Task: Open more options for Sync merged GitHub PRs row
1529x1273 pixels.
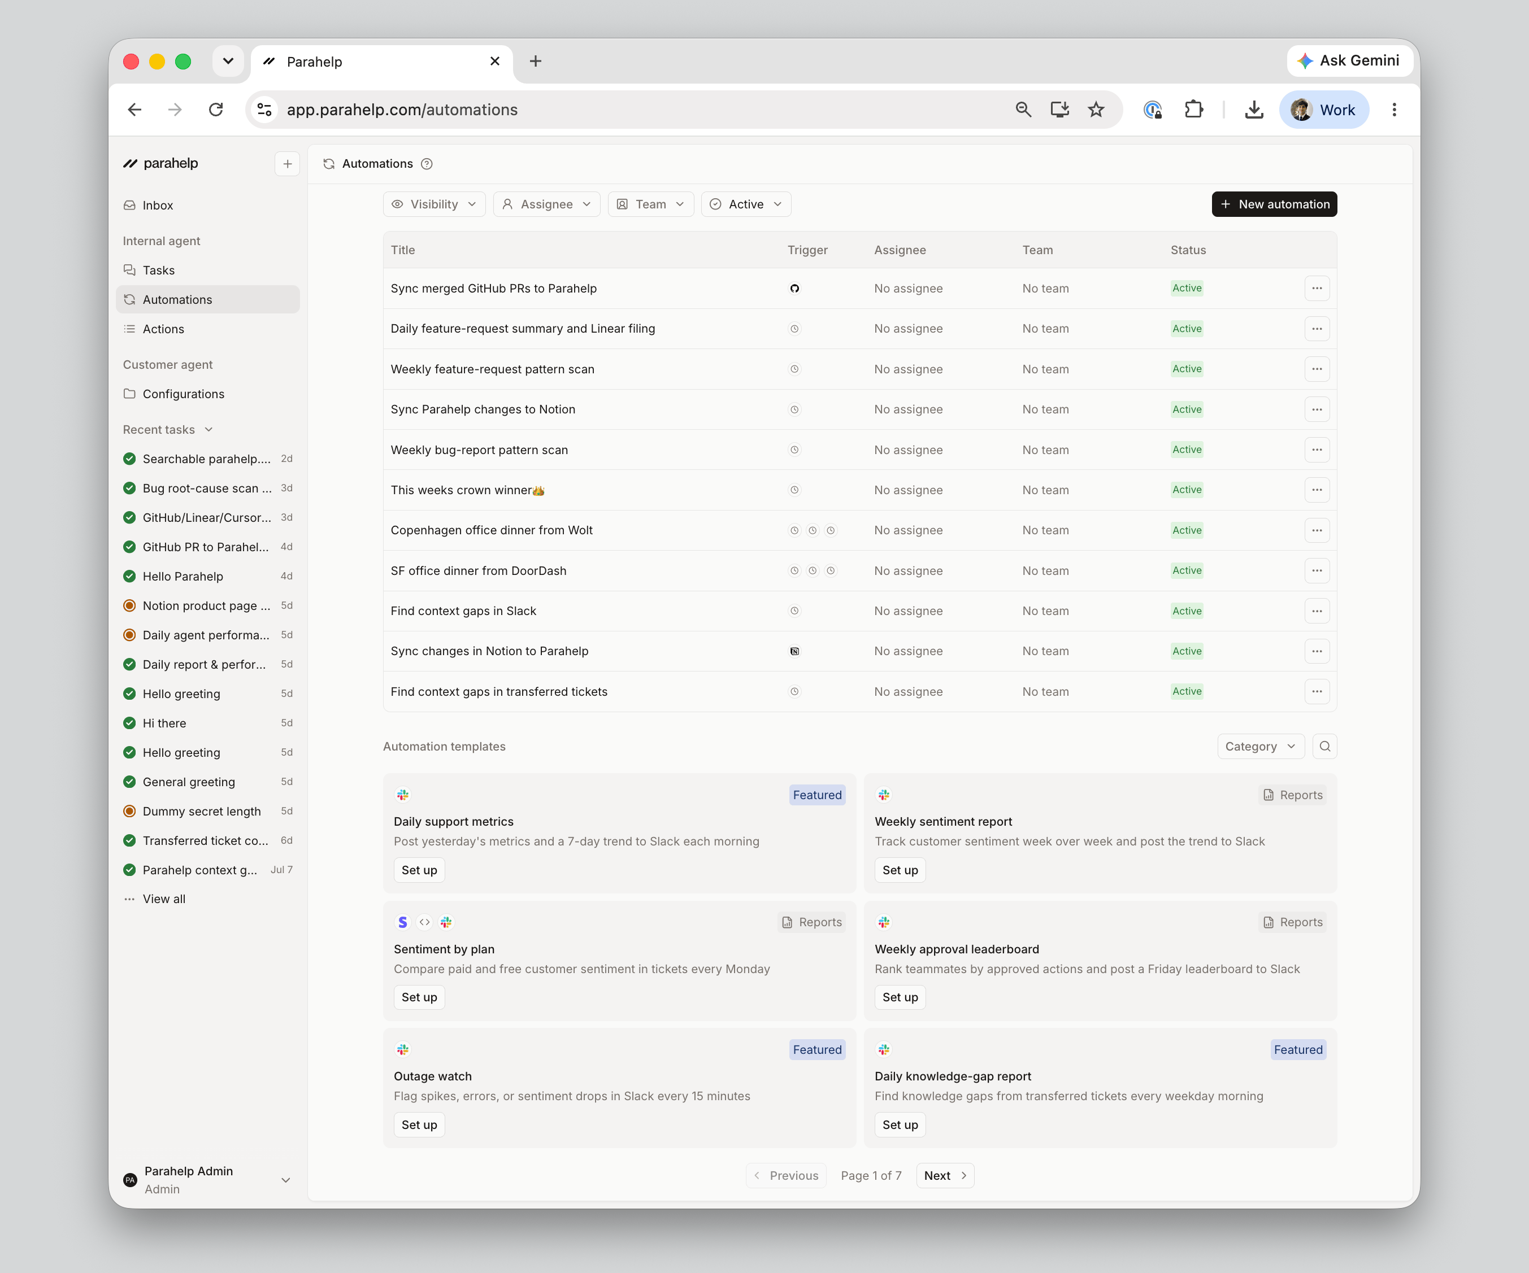Action: 1317,288
